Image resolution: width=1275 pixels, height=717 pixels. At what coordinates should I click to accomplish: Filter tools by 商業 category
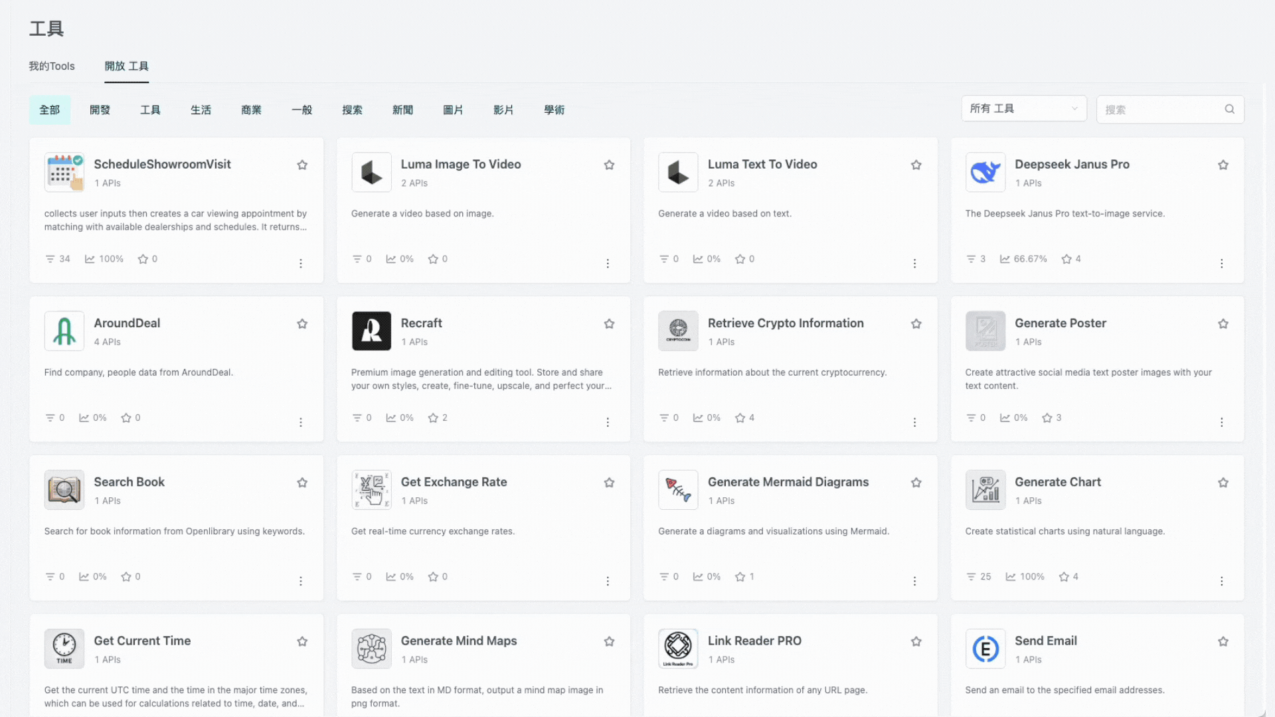pyautogui.click(x=252, y=110)
